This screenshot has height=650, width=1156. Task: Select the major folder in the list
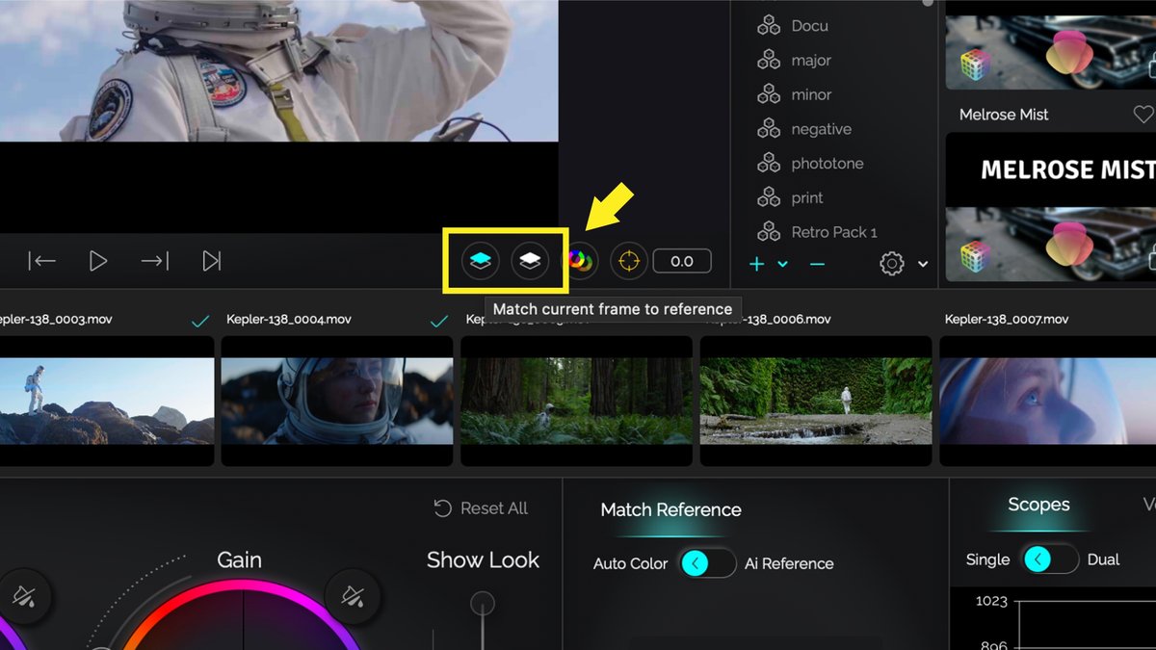coord(811,61)
